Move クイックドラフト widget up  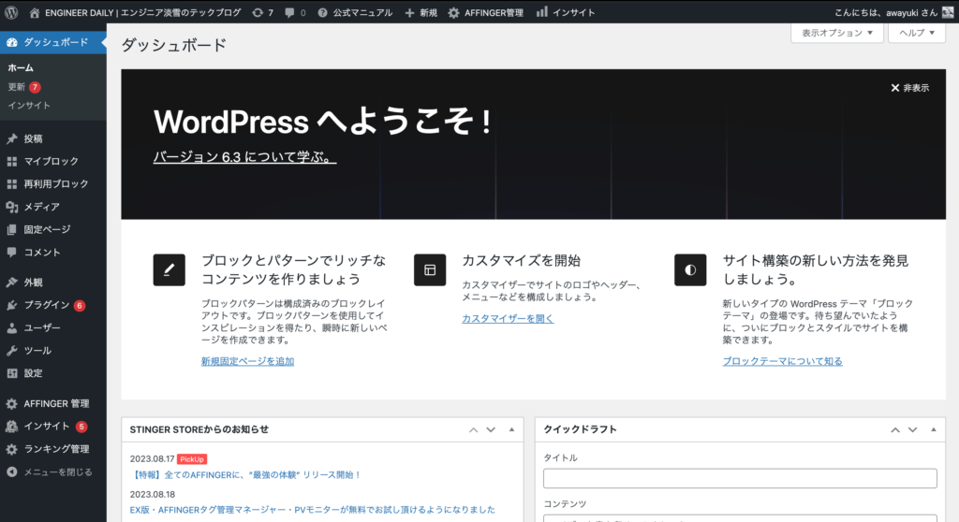click(x=895, y=429)
